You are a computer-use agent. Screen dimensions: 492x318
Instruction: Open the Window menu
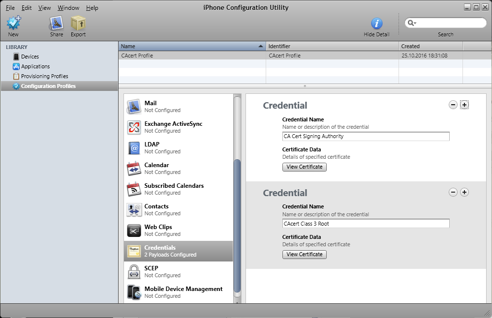(x=68, y=8)
